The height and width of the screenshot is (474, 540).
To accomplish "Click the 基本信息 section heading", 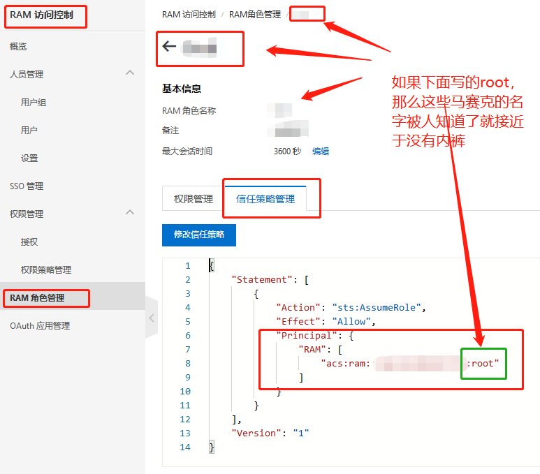I will pyautogui.click(x=182, y=89).
